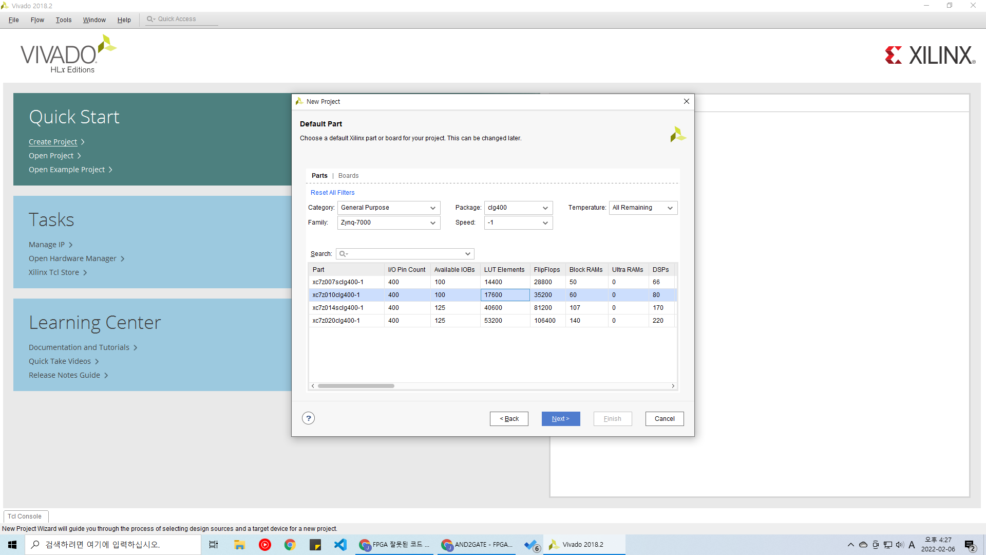Launch Visual Studio Code from the taskbar

340,545
